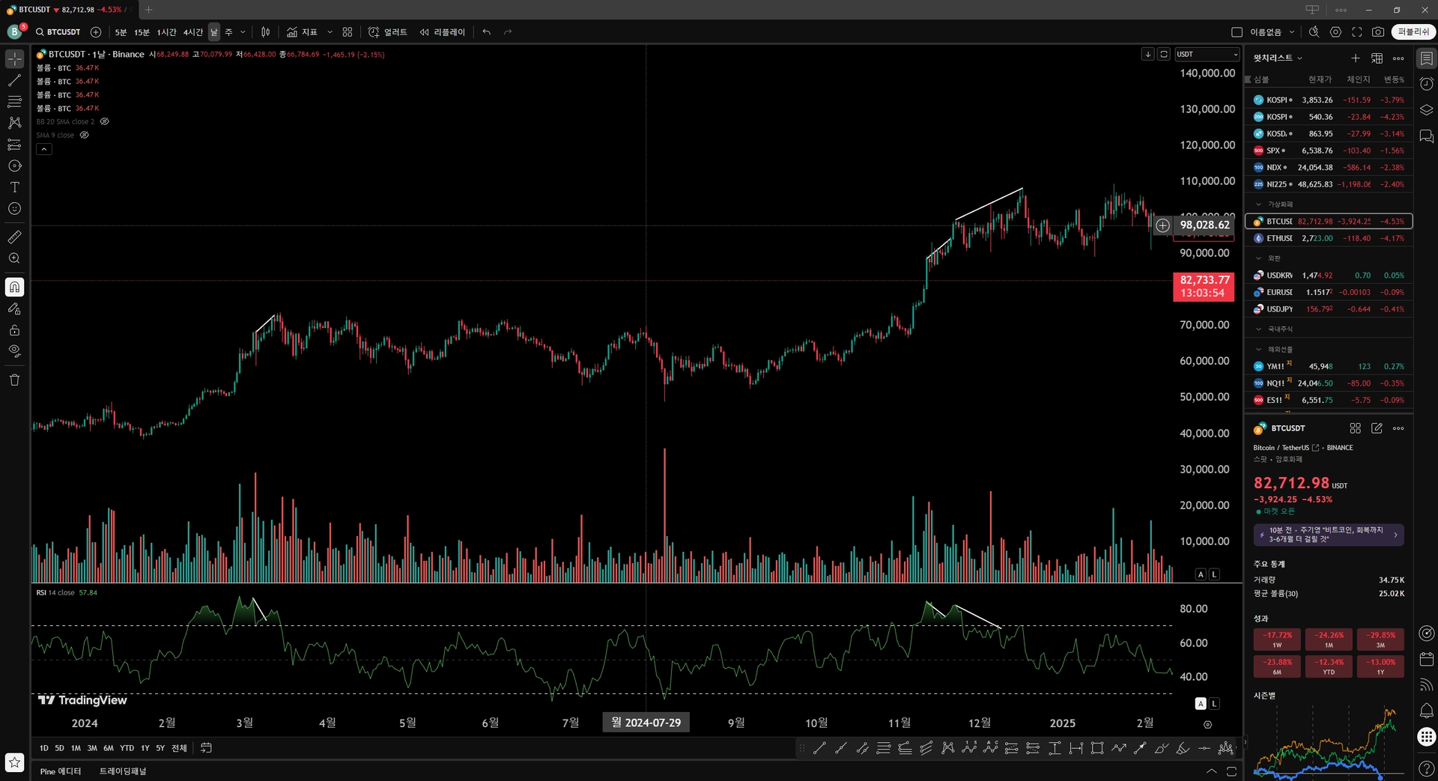
Task: Toggle hide all drawings eye icon
Action: (x=14, y=350)
